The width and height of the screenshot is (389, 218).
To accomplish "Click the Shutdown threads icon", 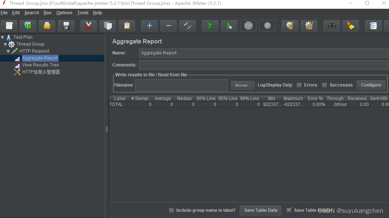I will coord(267,26).
